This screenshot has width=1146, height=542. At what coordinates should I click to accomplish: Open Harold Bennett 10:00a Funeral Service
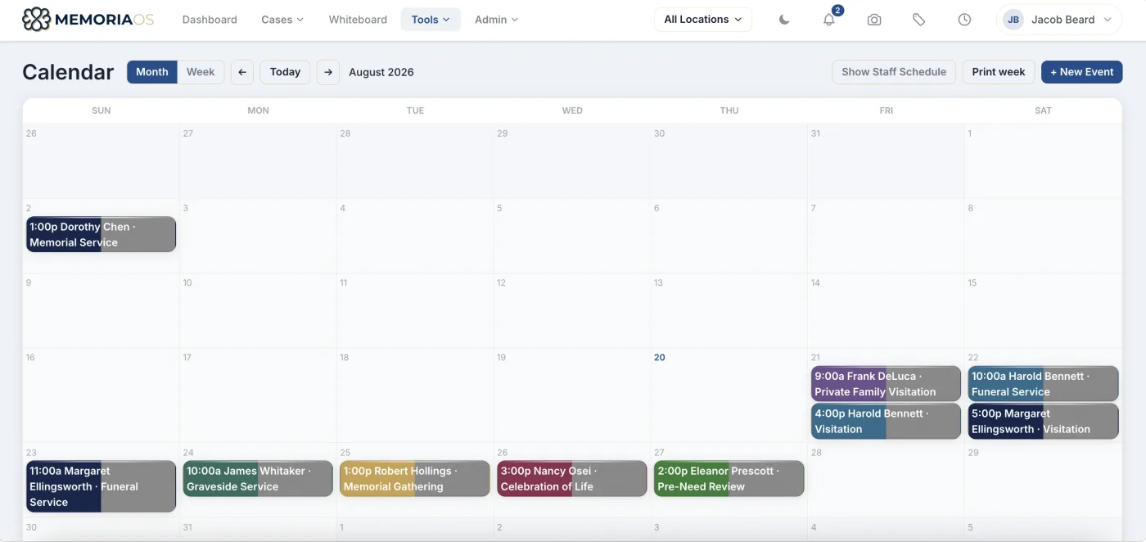point(1043,384)
